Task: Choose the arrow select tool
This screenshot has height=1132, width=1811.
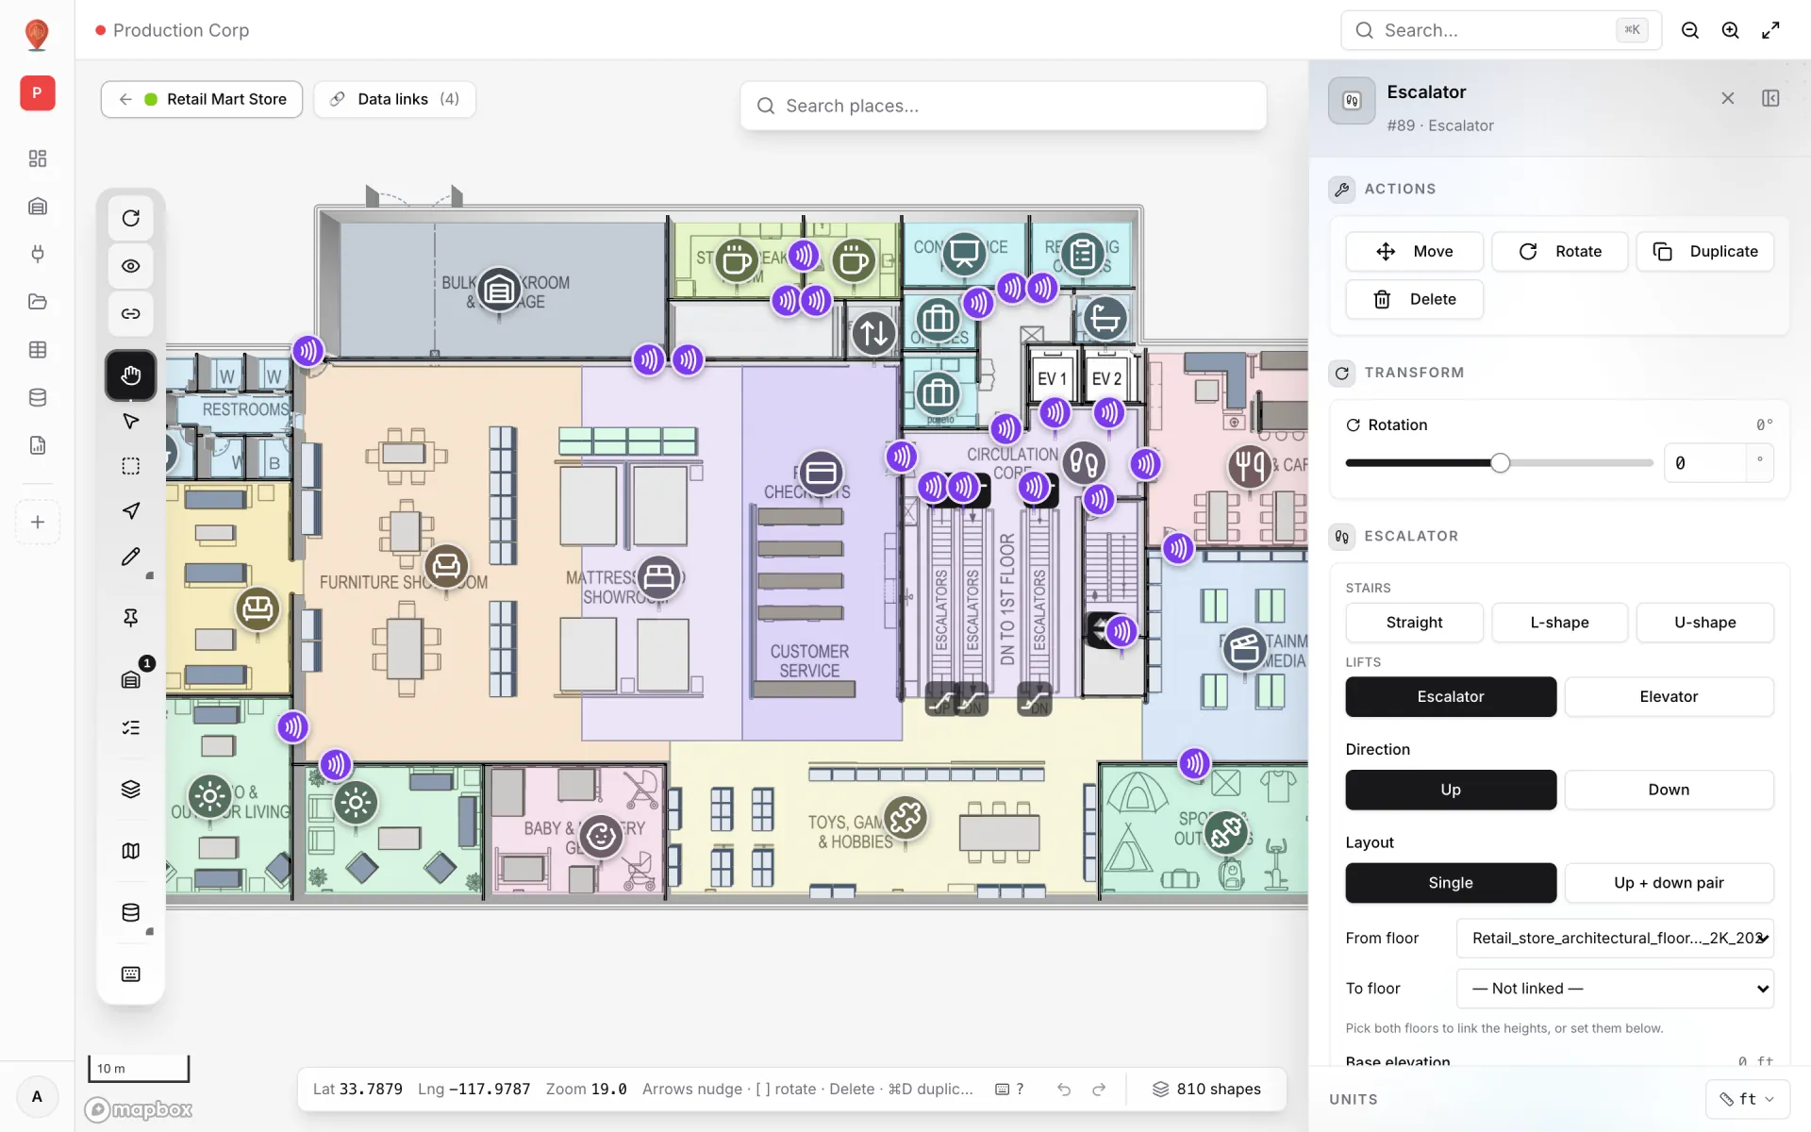Action: pyautogui.click(x=131, y=421)
